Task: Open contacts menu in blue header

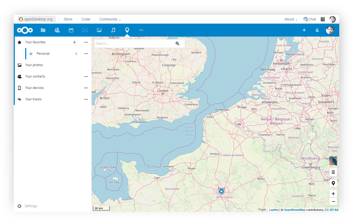Action: coord(317,30)
